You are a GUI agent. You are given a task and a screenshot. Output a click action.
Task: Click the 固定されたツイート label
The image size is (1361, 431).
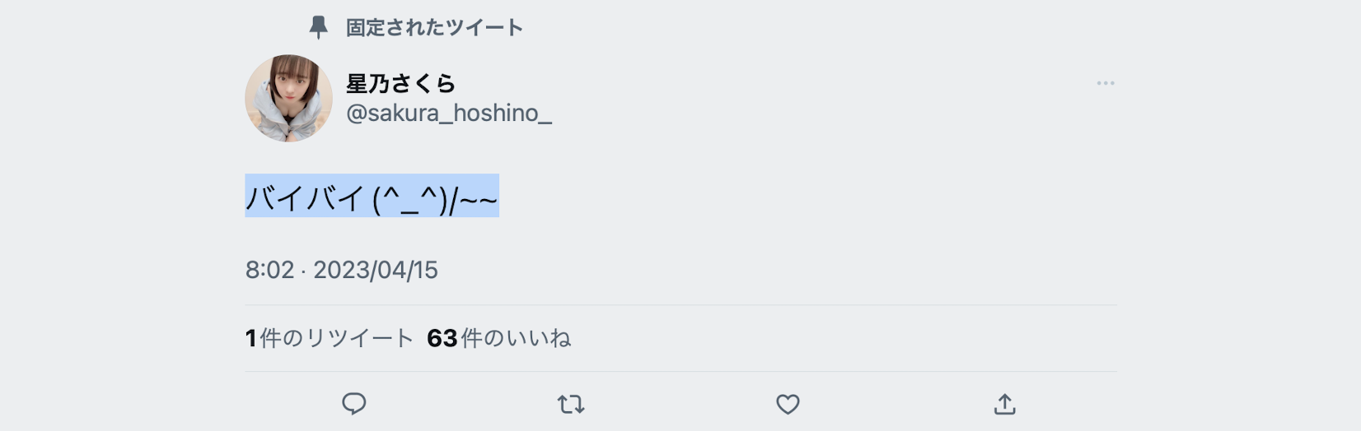(x=434, y=28)
